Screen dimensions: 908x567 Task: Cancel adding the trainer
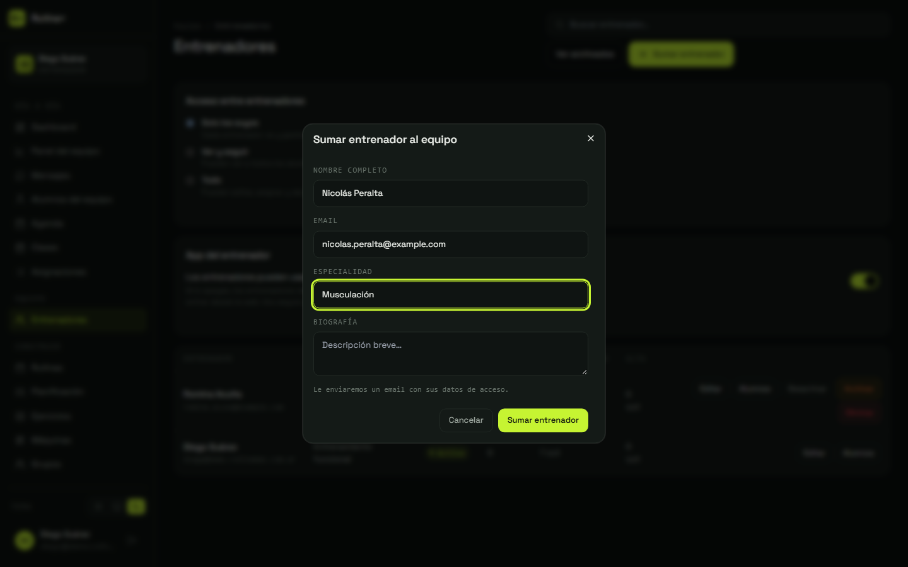click(x=466, y=420)
